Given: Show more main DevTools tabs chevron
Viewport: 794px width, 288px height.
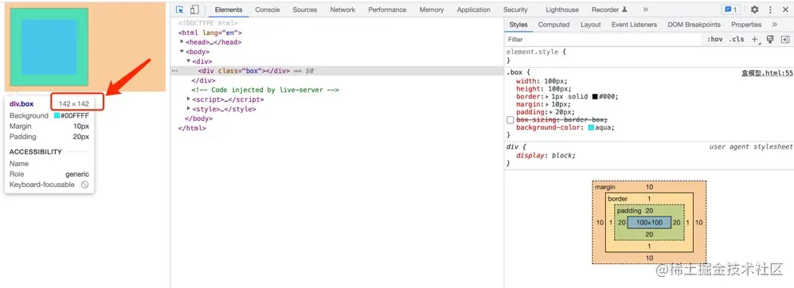Looking at the screenshot, I should [x=646, y=10].
